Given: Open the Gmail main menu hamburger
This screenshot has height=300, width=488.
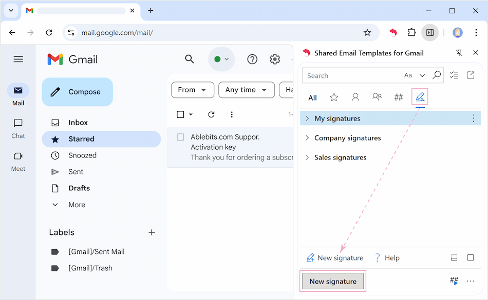Looking at the screenshot, I should pyautogui.click(x=18, y=59).
